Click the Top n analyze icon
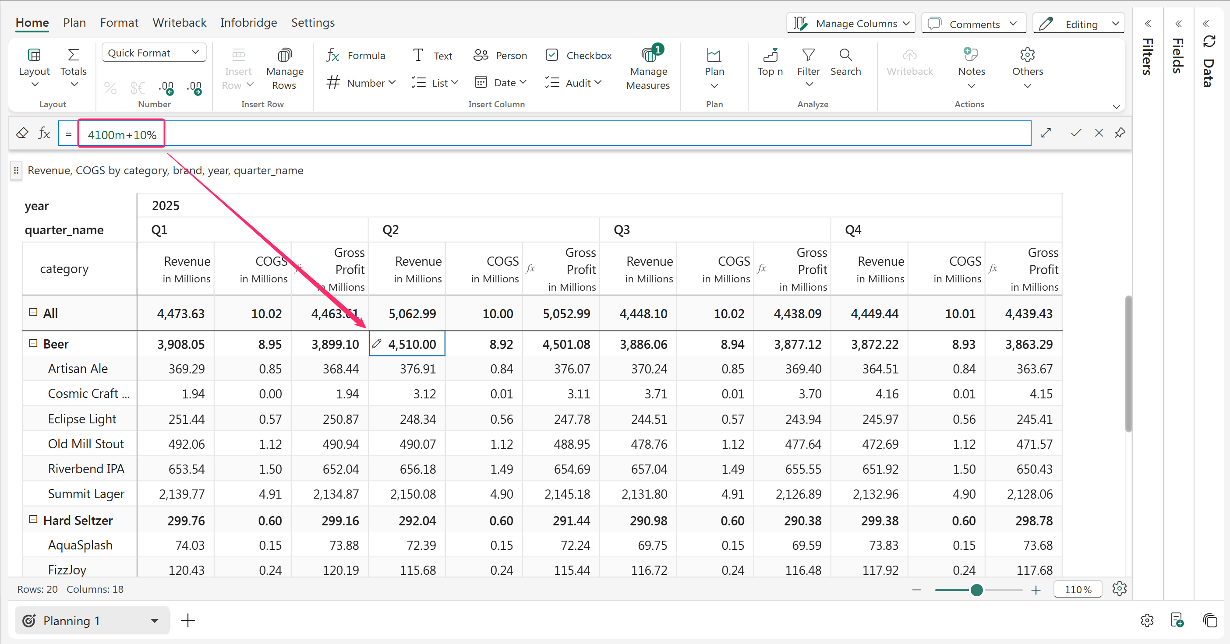Screen dimensions: 1230x644 pyautogui.click(x=770, y=55)
